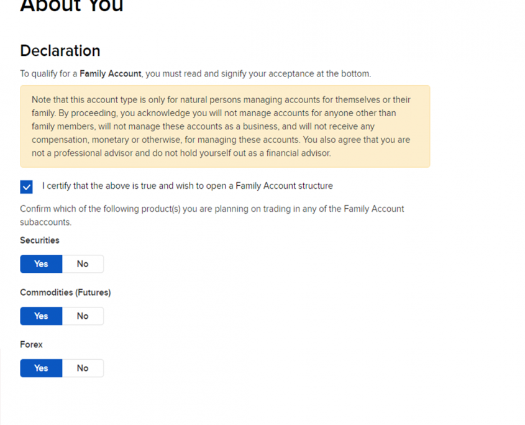Click bold 'Family Account' text in qualify sentence

[x=111, y=74]
